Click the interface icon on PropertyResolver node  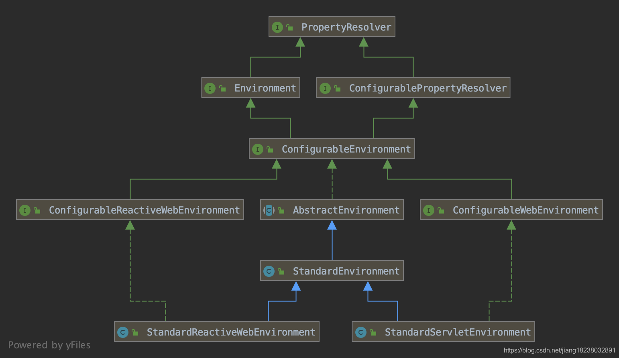[x=277, y=27]
